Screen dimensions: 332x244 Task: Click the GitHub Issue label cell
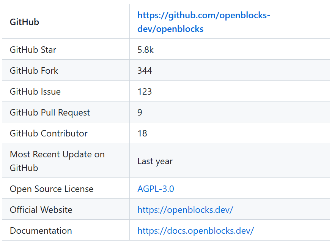(x=66, y=91)
